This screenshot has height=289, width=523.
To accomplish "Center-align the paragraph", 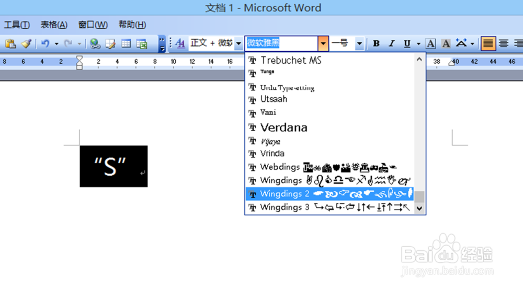I will pyautogui.click(x=504, y=44).
